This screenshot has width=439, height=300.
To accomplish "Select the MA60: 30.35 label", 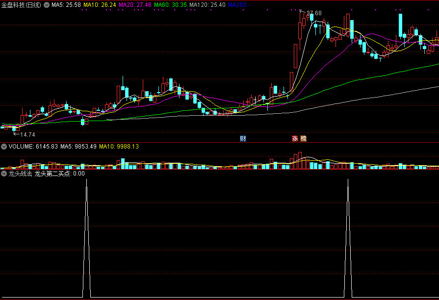I will (x=170, y=5).
